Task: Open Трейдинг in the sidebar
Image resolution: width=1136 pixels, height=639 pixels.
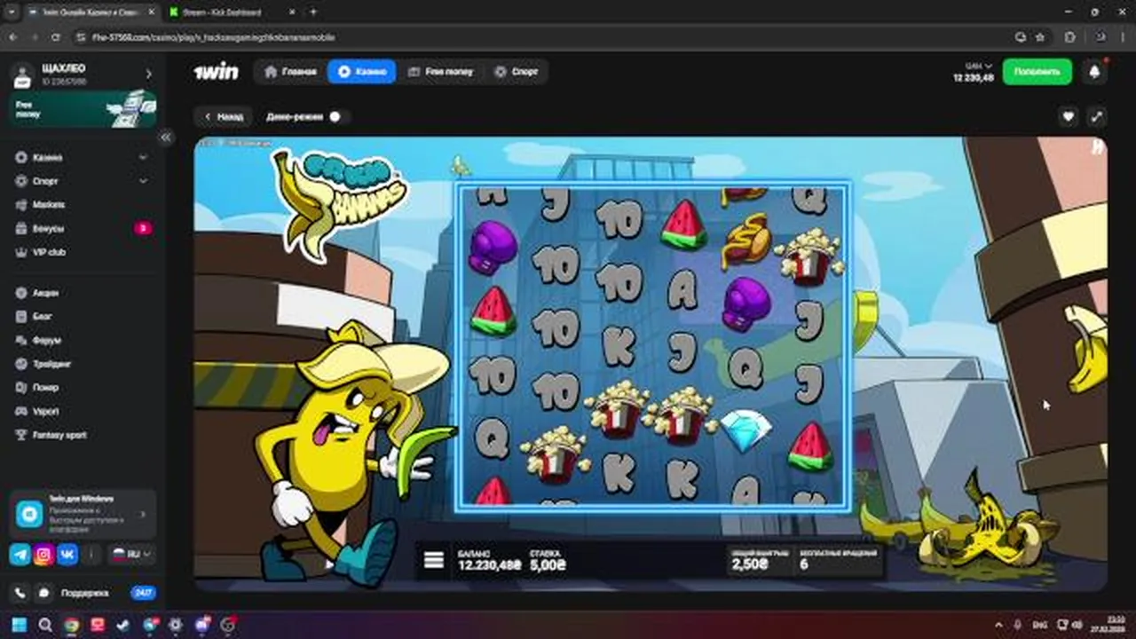Action: pos(51,364)
